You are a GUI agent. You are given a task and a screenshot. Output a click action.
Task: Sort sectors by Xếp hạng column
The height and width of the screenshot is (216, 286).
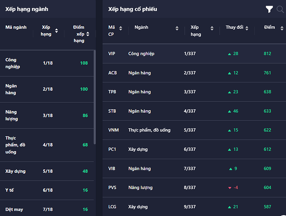(56, 31)
